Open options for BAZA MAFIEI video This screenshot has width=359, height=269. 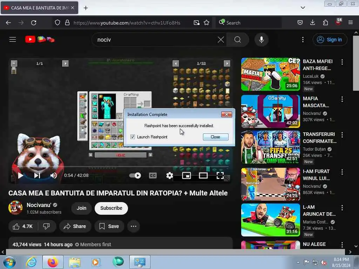pos(342,62)
